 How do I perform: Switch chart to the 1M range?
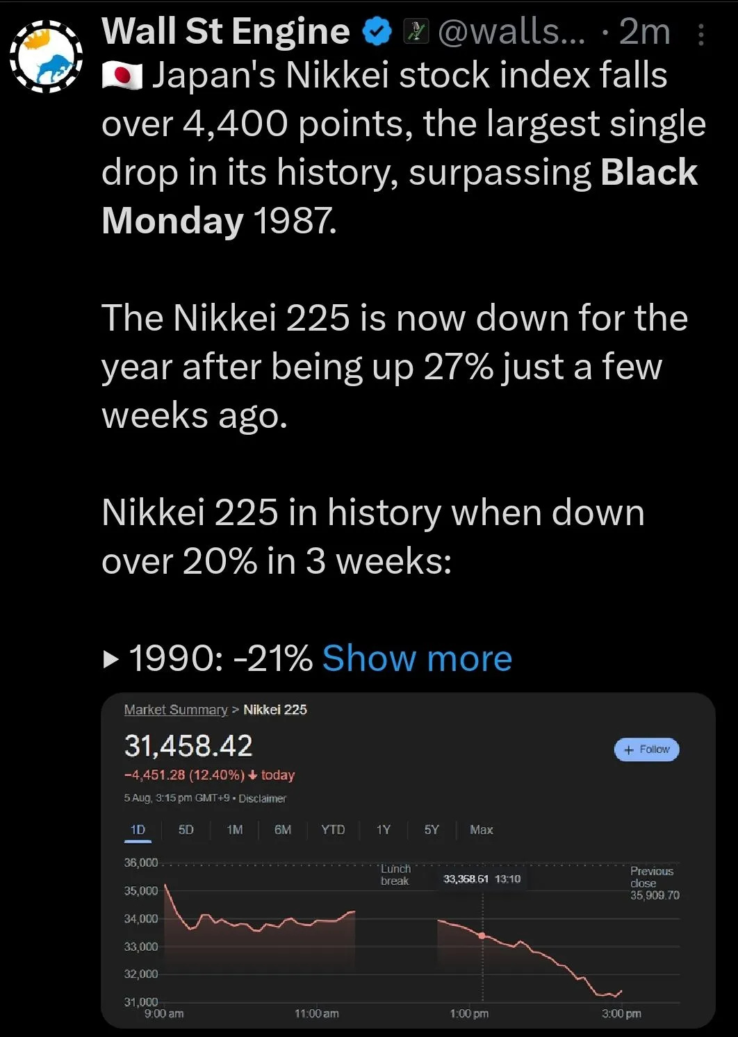235,830
